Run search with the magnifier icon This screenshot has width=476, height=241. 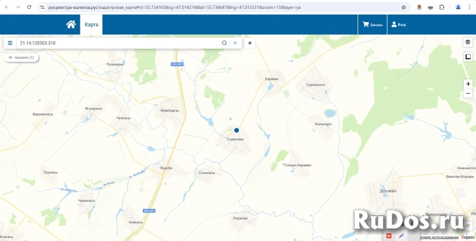[224, 43]
